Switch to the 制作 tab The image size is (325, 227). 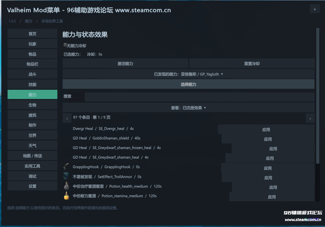[x=32, y=125]
